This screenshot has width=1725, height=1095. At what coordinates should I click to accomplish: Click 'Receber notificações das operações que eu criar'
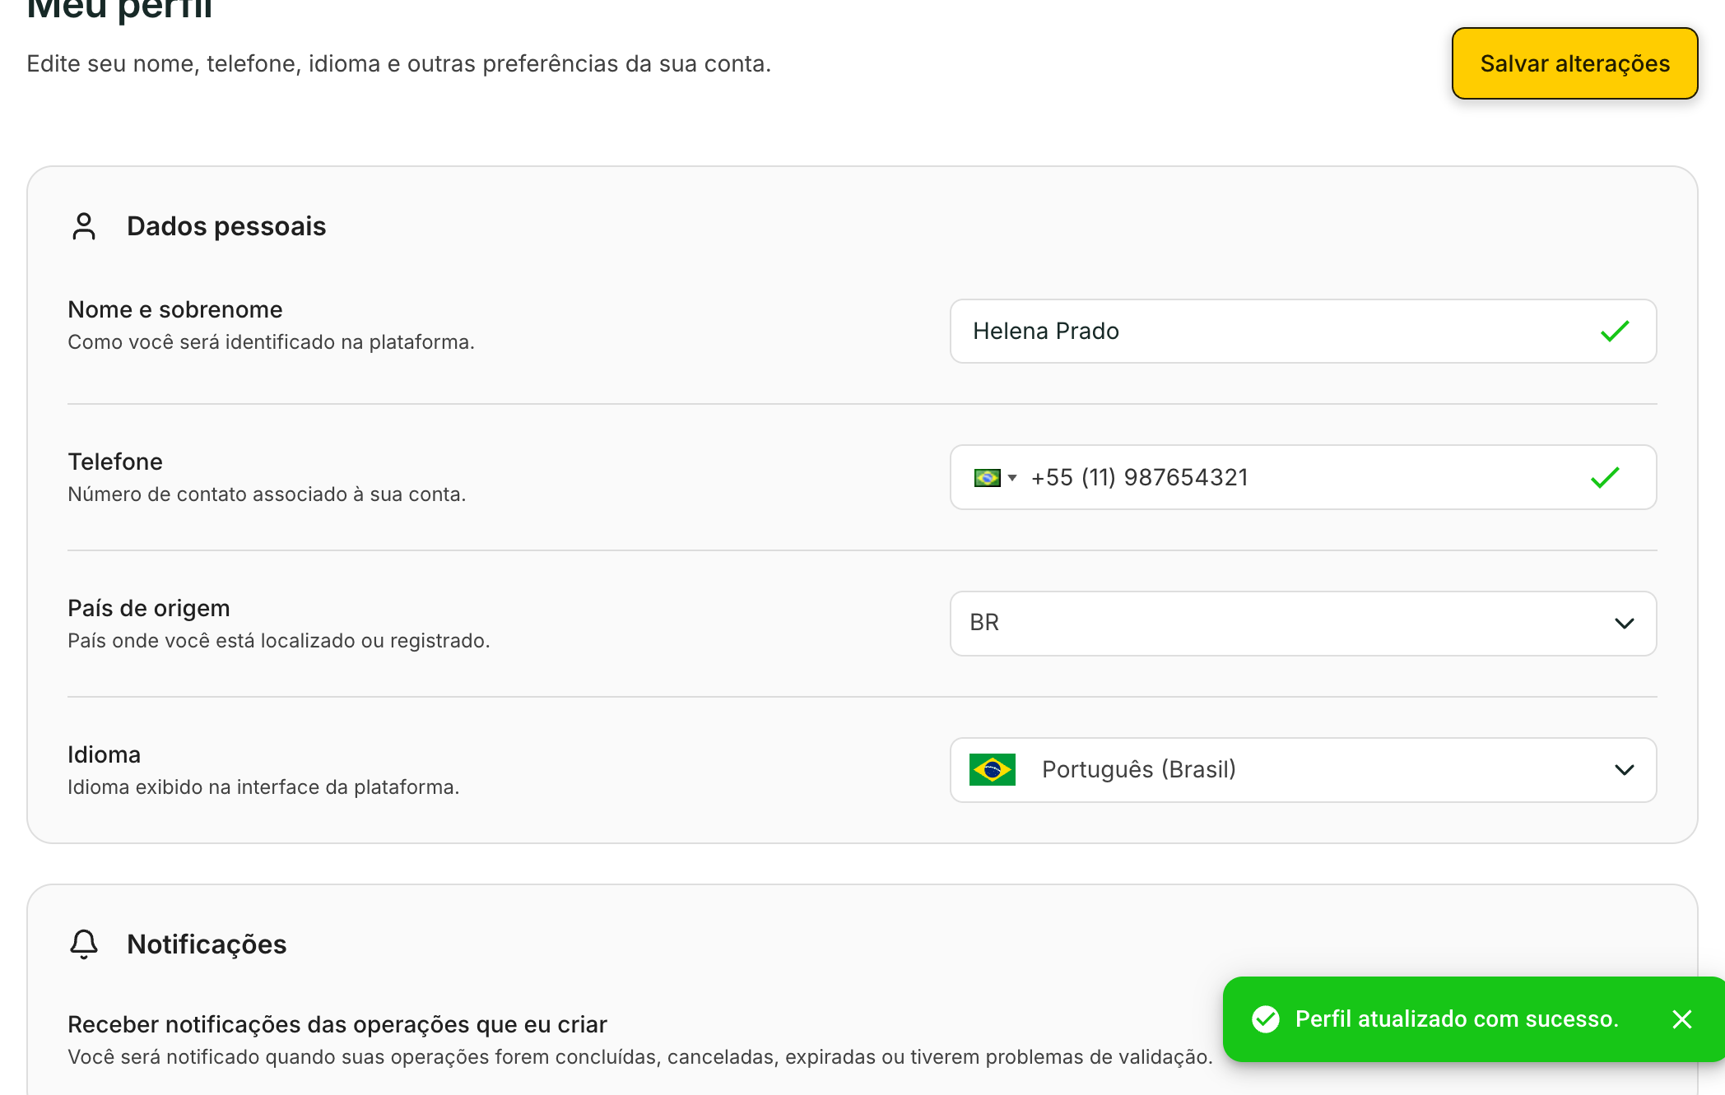[x=337, y=1024]
